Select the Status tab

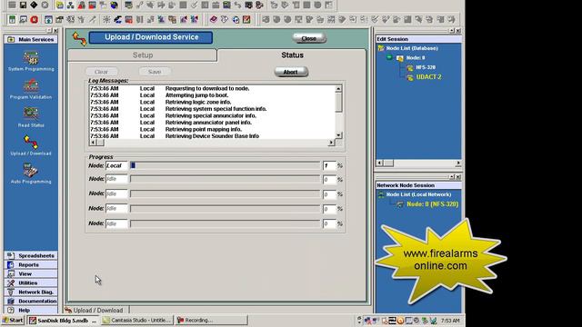[x=292, y=54]
